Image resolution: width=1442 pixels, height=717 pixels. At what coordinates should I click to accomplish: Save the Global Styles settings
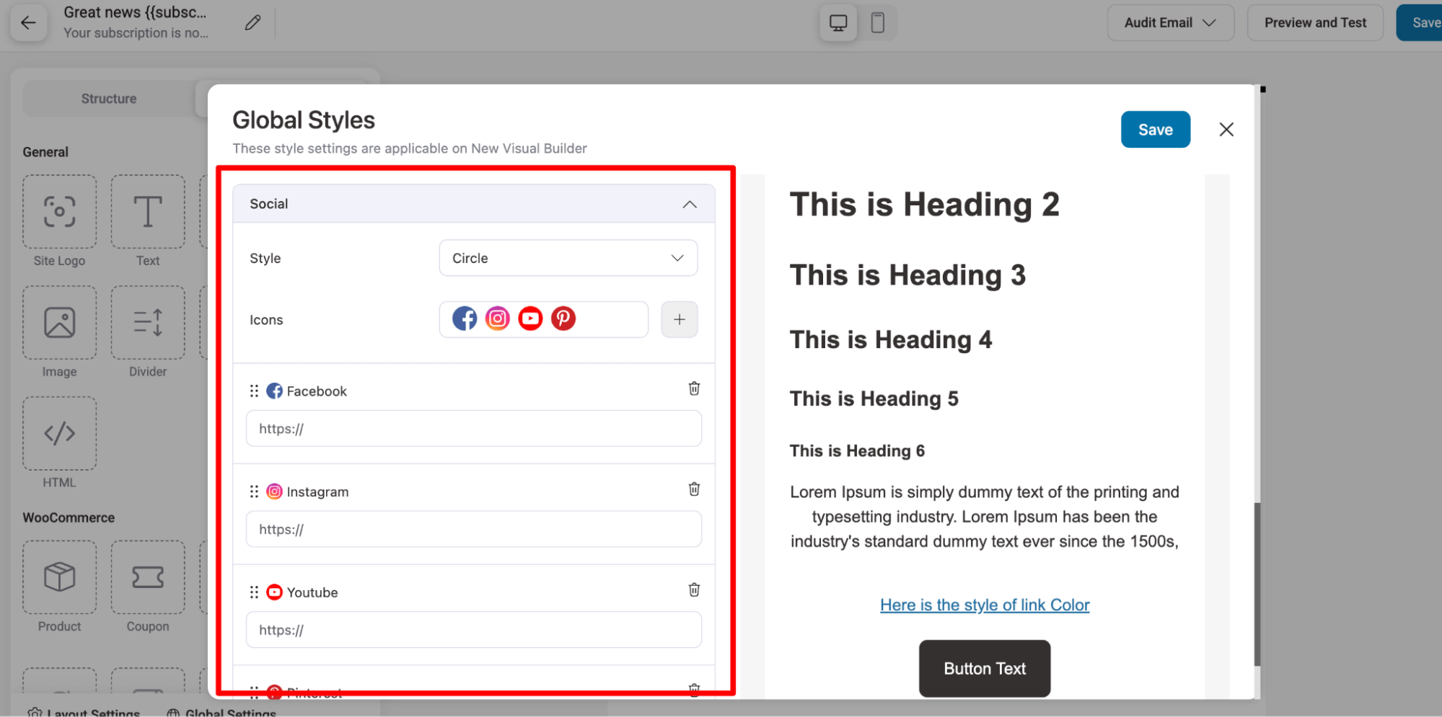point(1155,130)
